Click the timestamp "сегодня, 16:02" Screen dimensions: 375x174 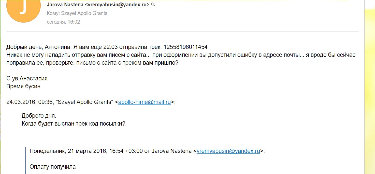[x=63, y=22]
